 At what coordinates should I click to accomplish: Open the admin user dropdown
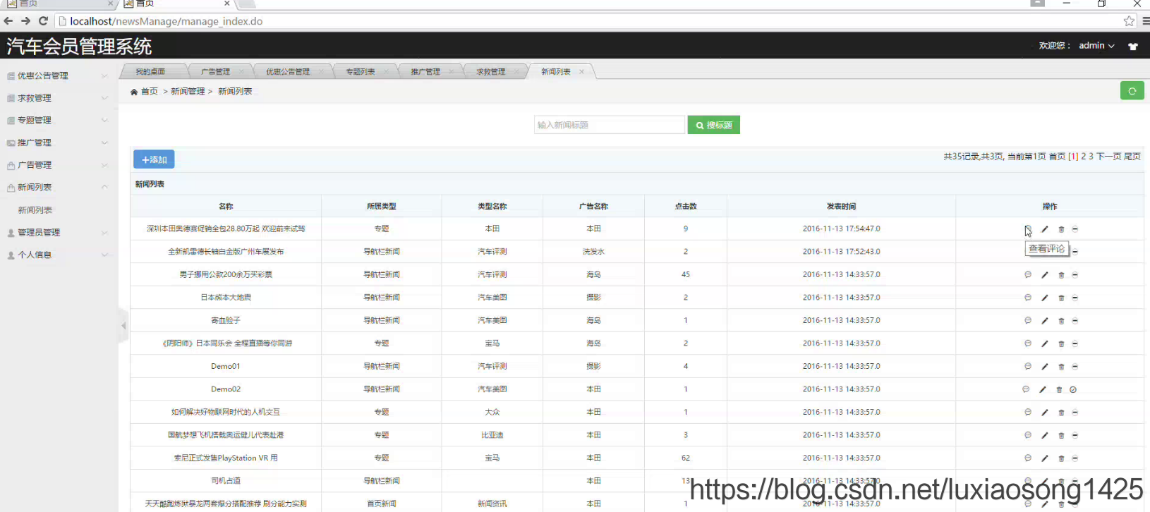point(1096,46)
